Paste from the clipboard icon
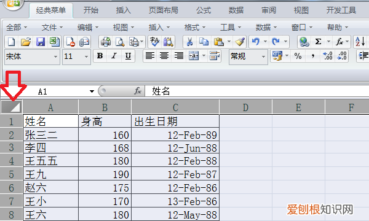The width and height of the screenshot is (369, 221). pos(218,42)
